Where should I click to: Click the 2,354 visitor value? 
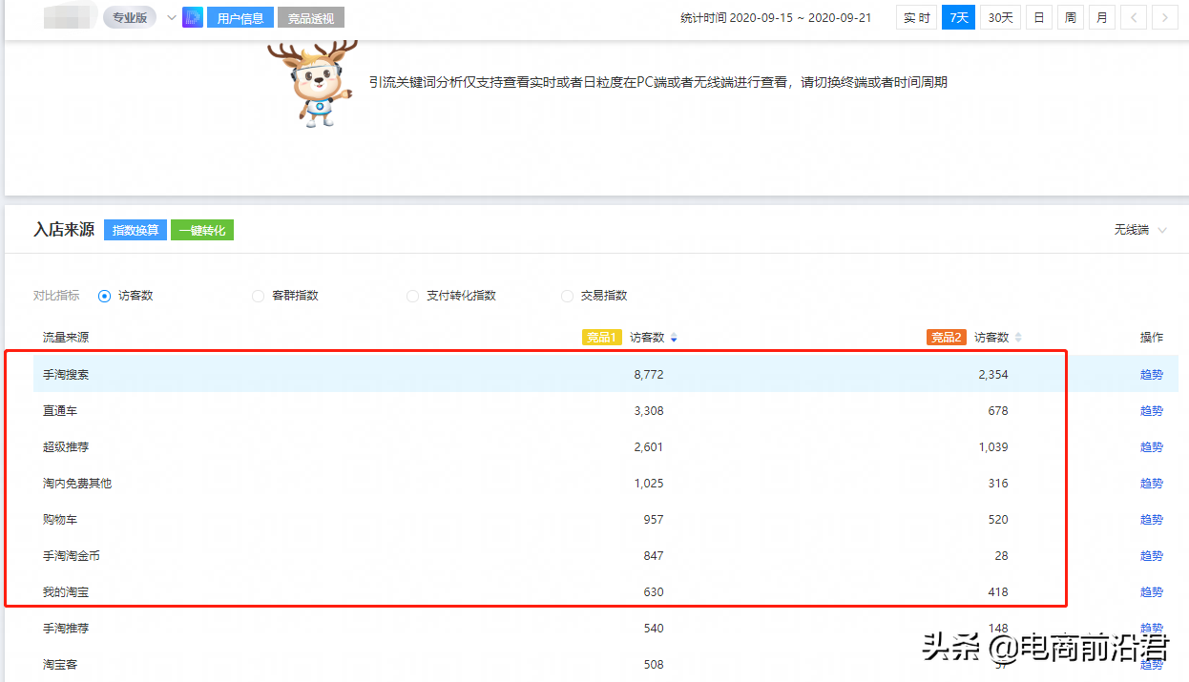point(993,375)
